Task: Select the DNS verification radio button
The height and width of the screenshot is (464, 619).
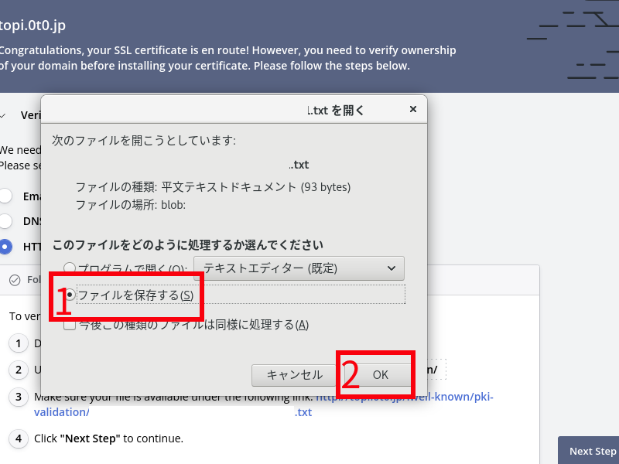Action: click(x=5, y=220)
